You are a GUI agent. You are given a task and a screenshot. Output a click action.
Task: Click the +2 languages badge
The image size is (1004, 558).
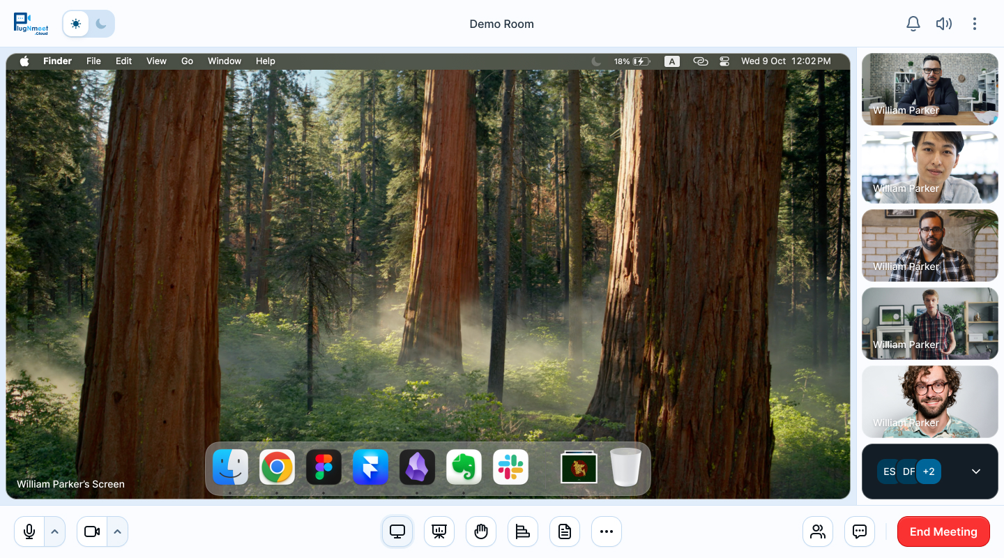click(929, 471)
